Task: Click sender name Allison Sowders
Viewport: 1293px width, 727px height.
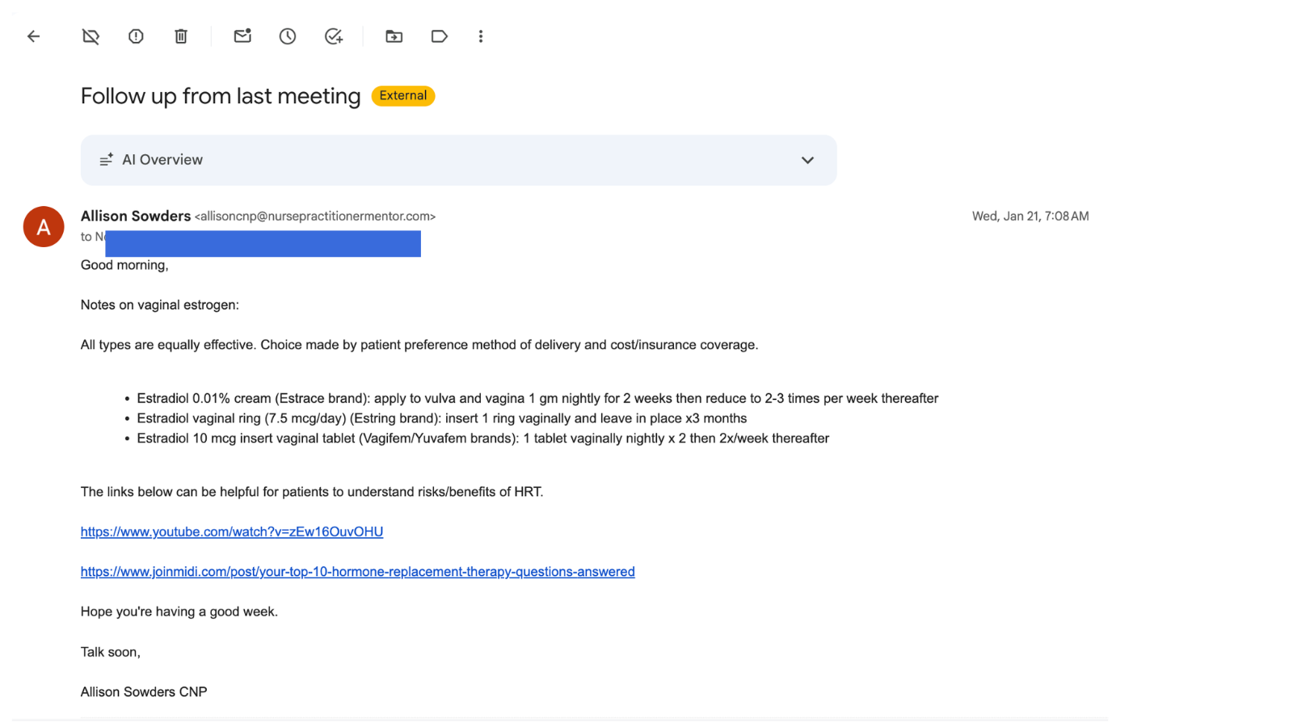Action: click(136, 216)
